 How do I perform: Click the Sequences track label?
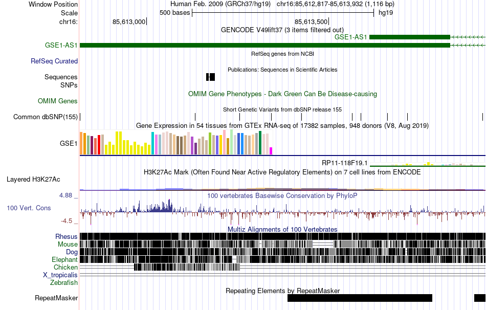[61, 77]
